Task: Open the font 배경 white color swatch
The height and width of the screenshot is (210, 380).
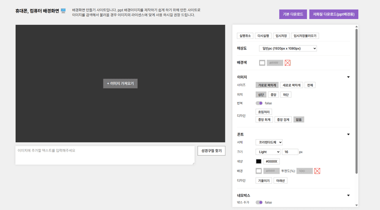Action: (x=258, y=171)
